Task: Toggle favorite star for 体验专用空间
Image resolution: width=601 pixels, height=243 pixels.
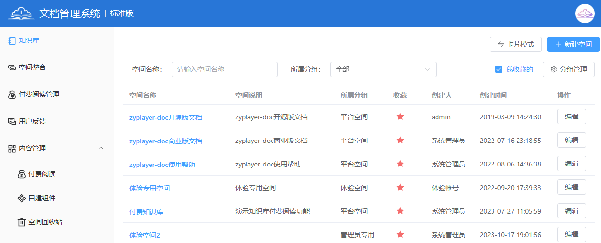Action: click(400, 187)
